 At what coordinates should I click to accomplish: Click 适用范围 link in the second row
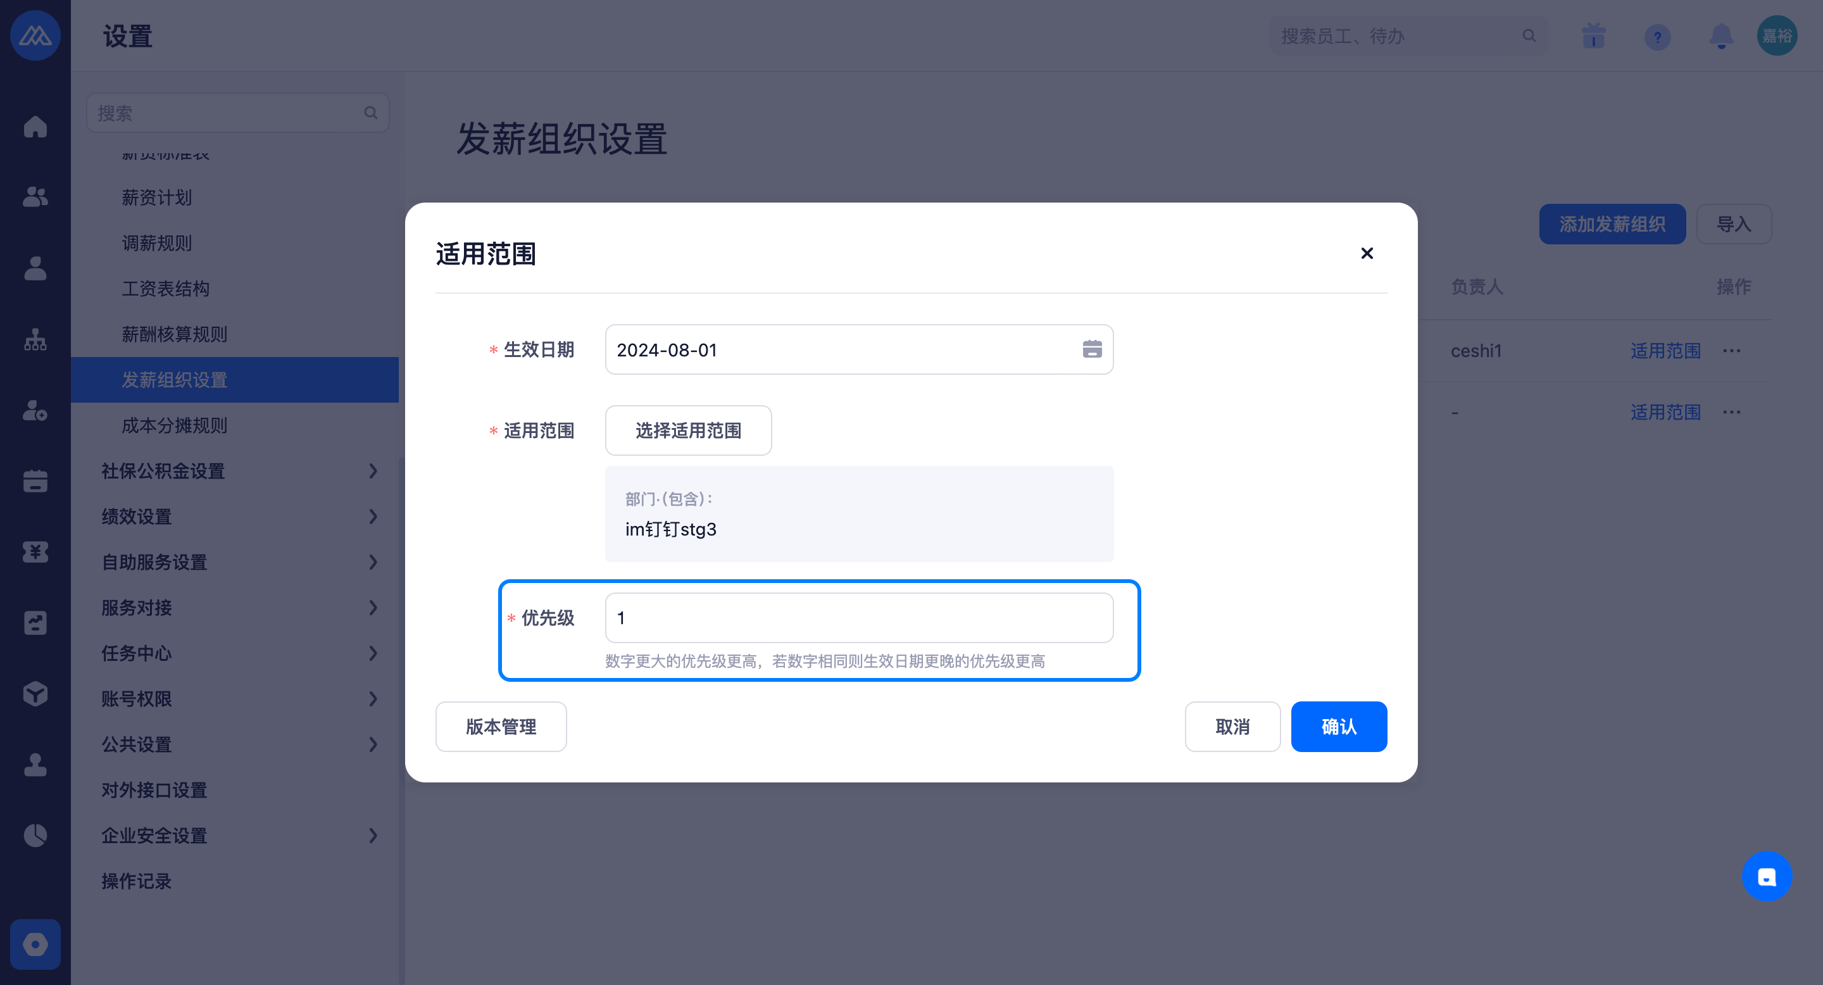[1666, 413]
